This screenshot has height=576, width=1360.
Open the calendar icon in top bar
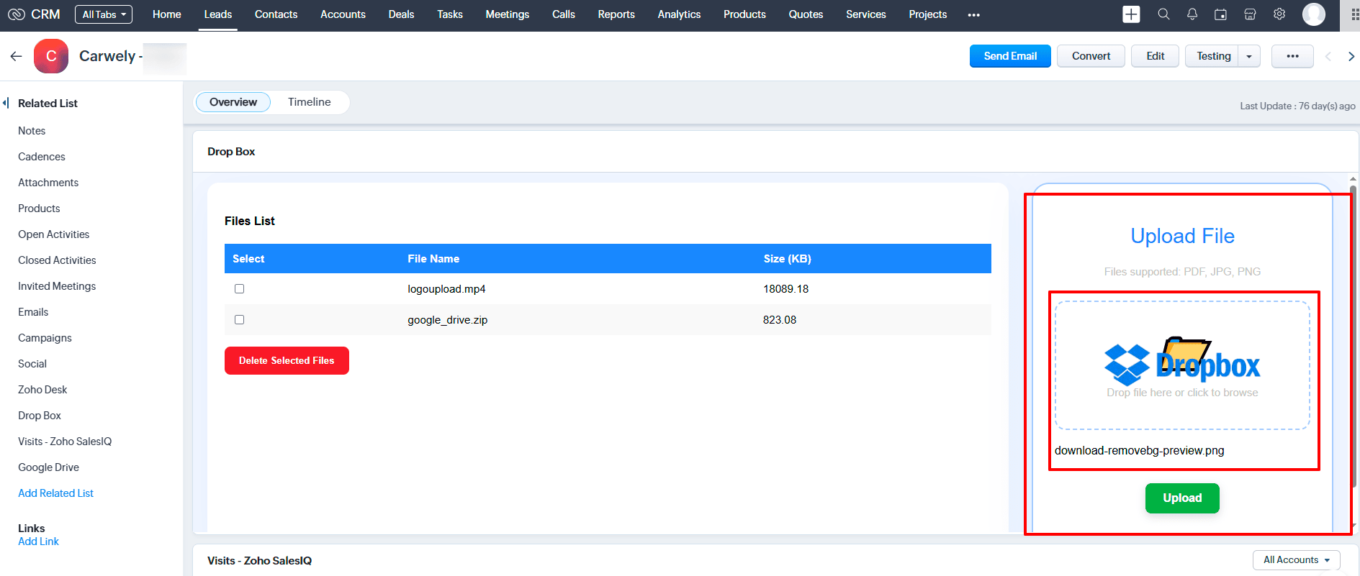pos(1220,14)
